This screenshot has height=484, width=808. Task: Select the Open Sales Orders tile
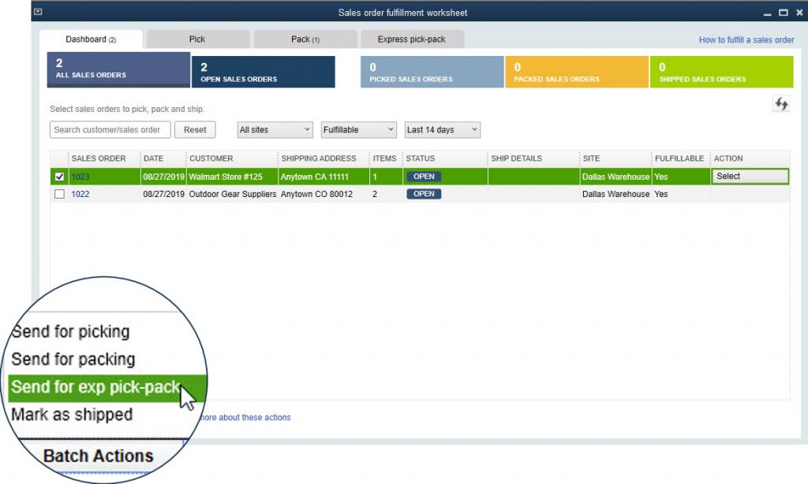point(264,72)
